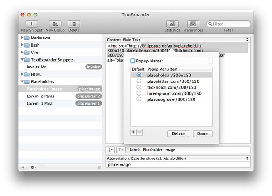This screenshot has width=272, height=196.
Task: Click the New Snippet plus icon
Action: point(32,24)
